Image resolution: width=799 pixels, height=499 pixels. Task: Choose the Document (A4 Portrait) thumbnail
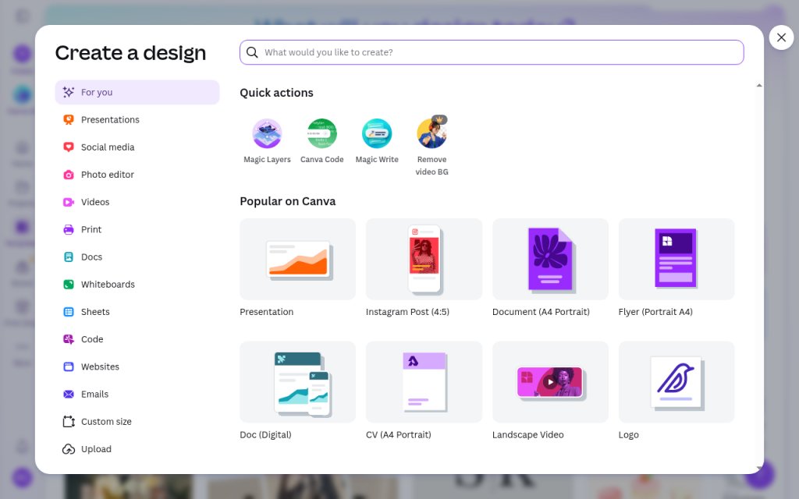(550, 259)
